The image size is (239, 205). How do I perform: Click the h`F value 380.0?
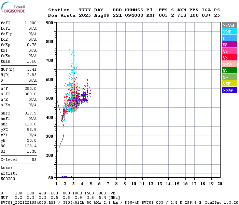(30, 89)
